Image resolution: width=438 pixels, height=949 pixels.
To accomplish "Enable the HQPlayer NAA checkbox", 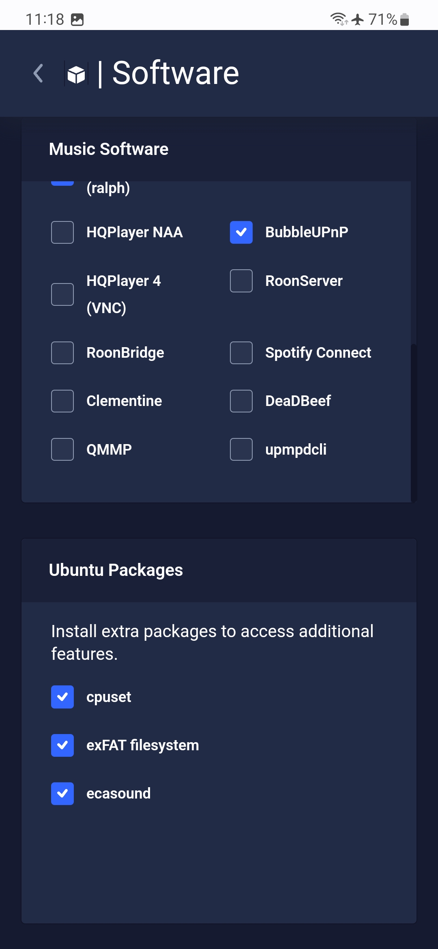I will [x=62, y=232].
